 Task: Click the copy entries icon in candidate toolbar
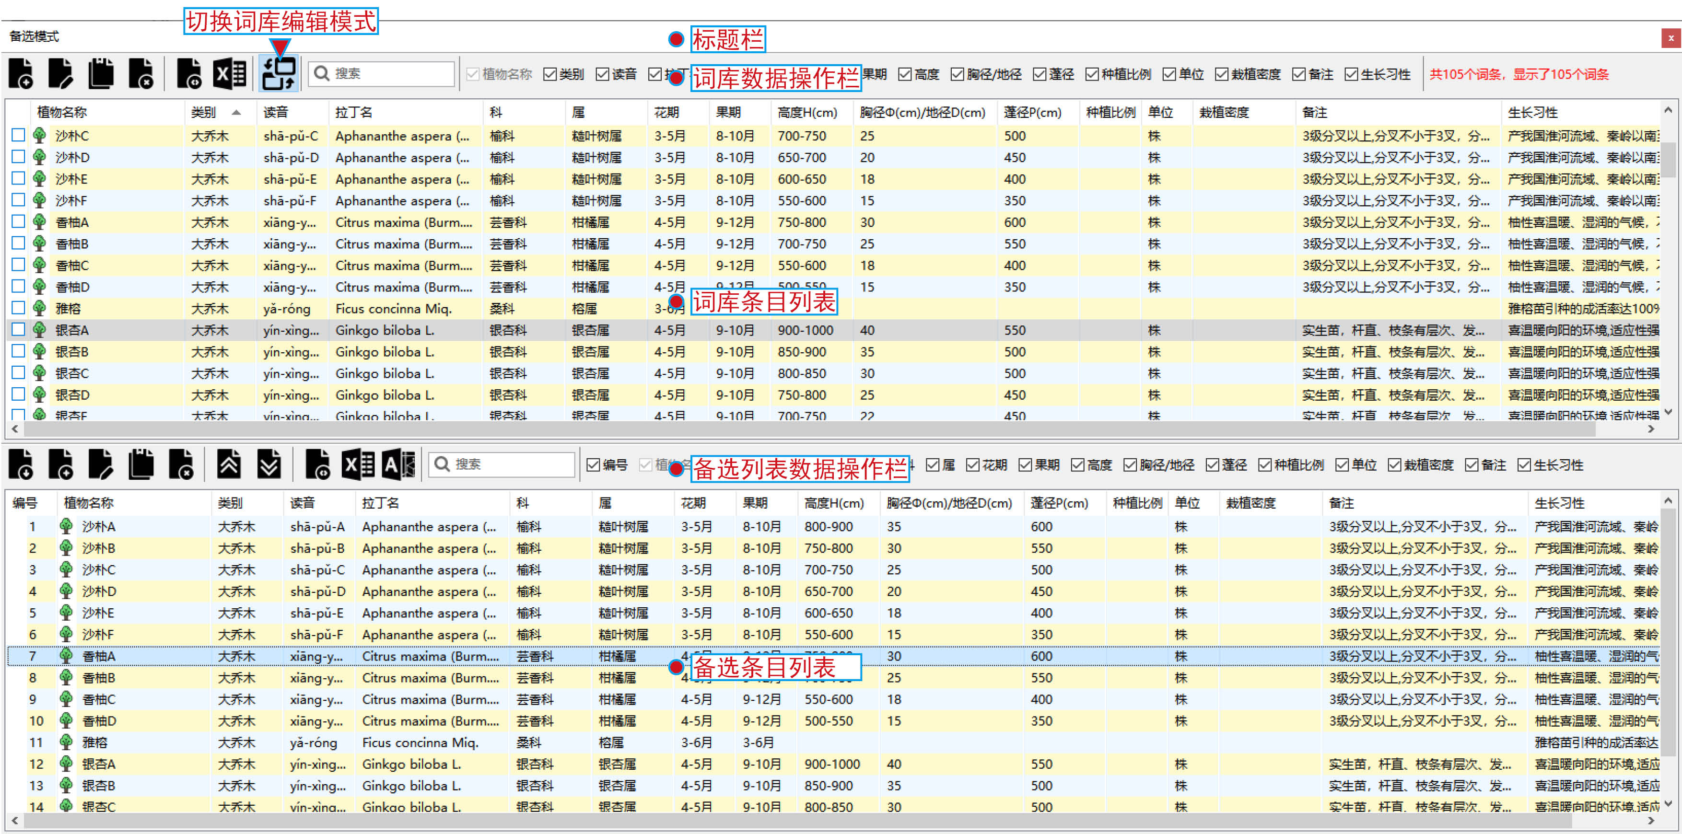coord(140,464)
